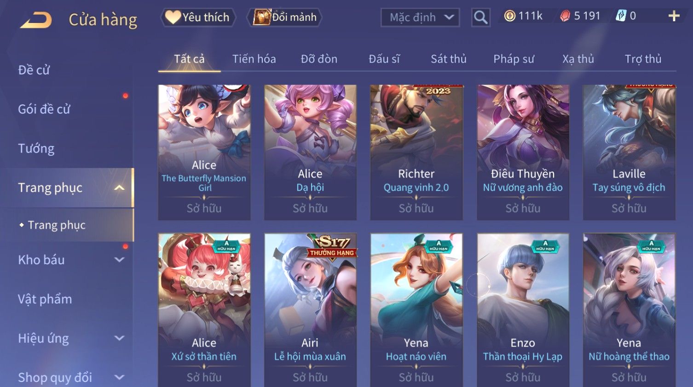Expand the Hiệu ứng section
Screen dimensions: 693x387
119,338
